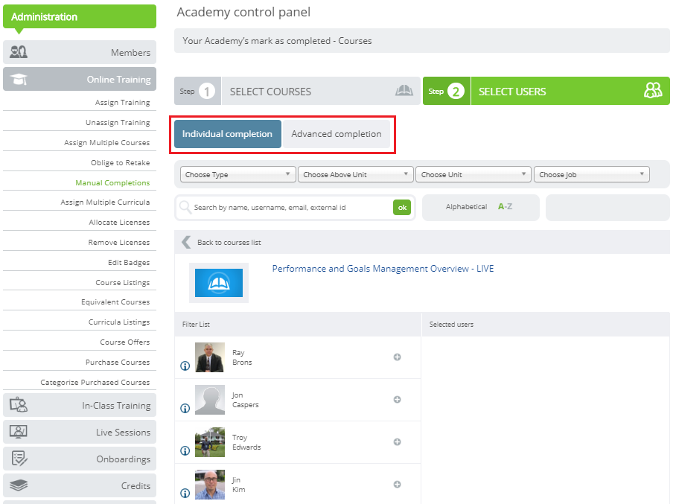Open Unassign Training menu item
This screenshot has width=676, height=504.
click(118, 122)
